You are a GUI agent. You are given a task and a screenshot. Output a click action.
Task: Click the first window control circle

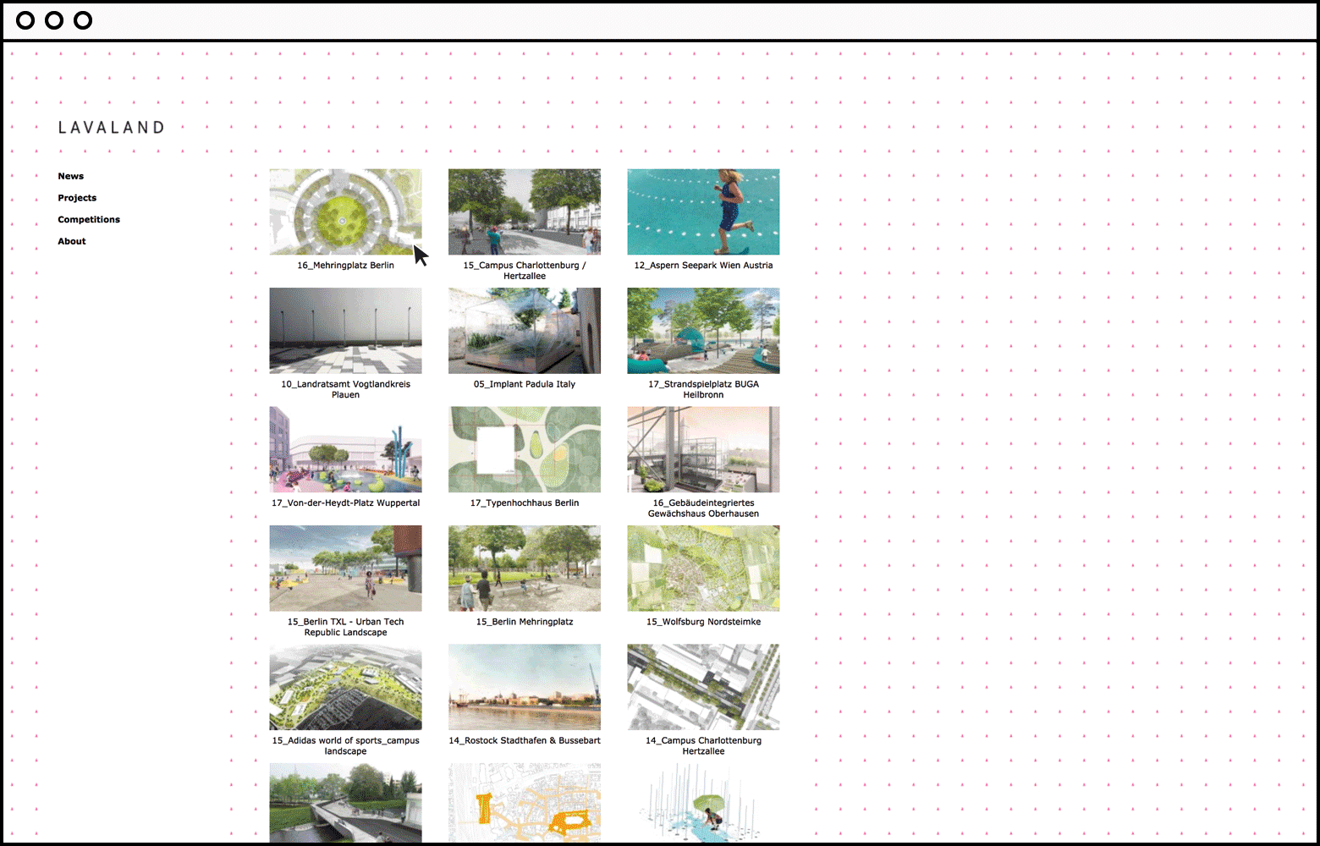pos(25,20)
